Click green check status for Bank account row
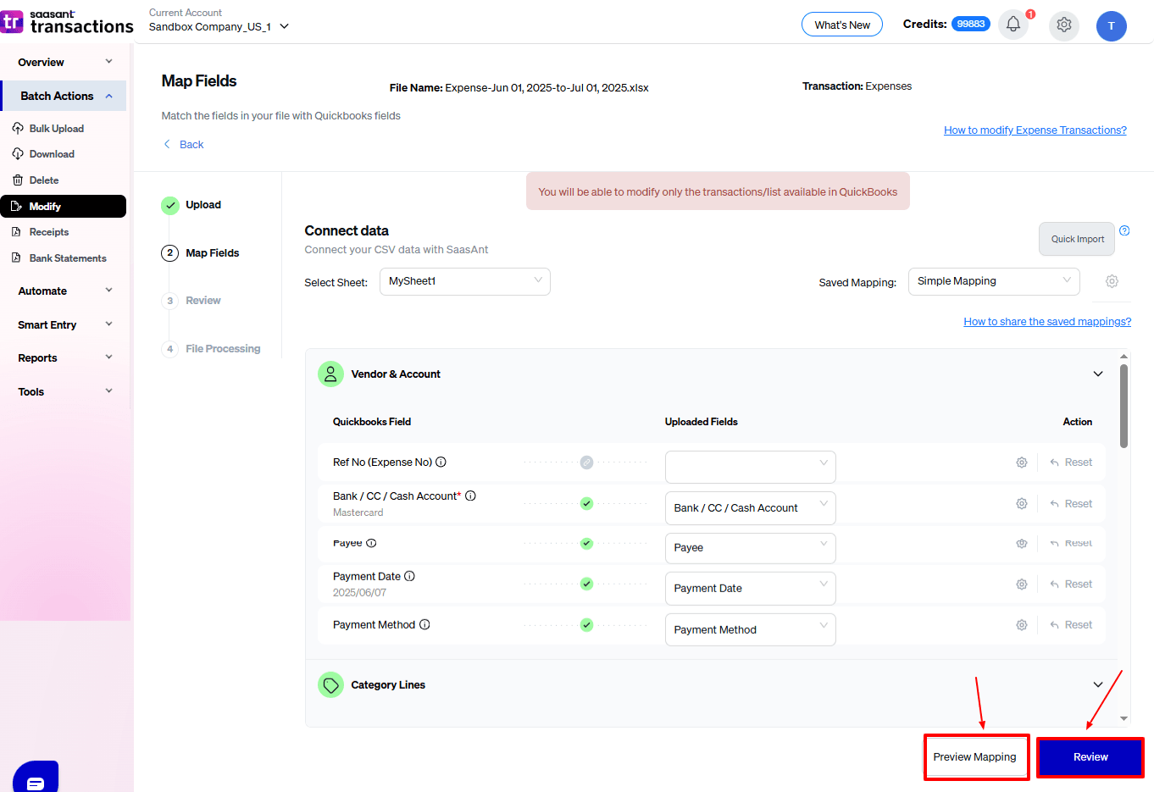 tap(586, 503)
